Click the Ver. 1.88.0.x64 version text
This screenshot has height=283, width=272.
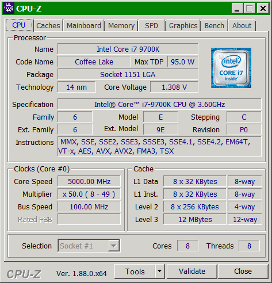tap(82, 273)
